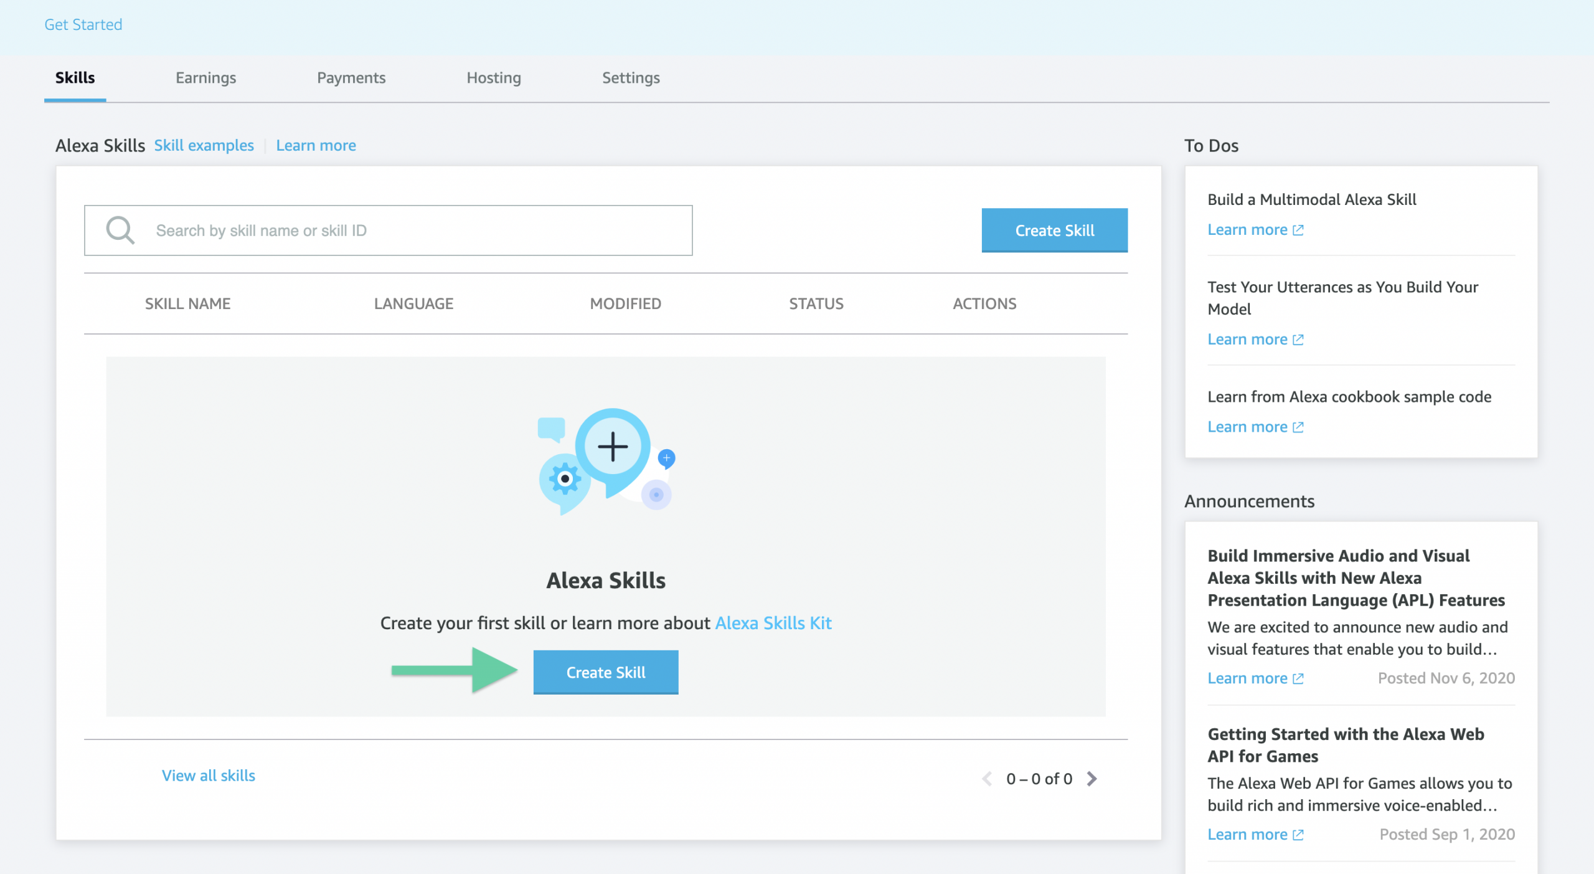
Task: Open Learn more for Multimodal Alexa Skill
Action: tap(1255, 230)
